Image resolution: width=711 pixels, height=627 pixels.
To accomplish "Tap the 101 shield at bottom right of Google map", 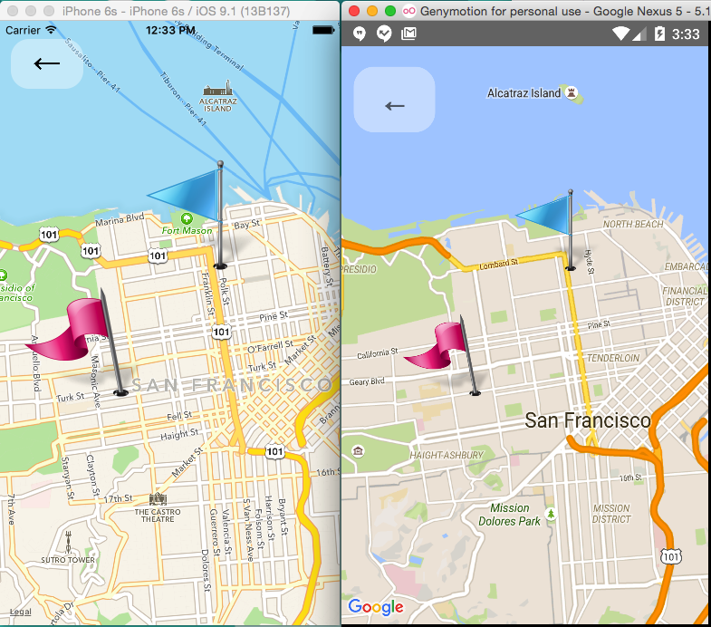I will (670, 556).
